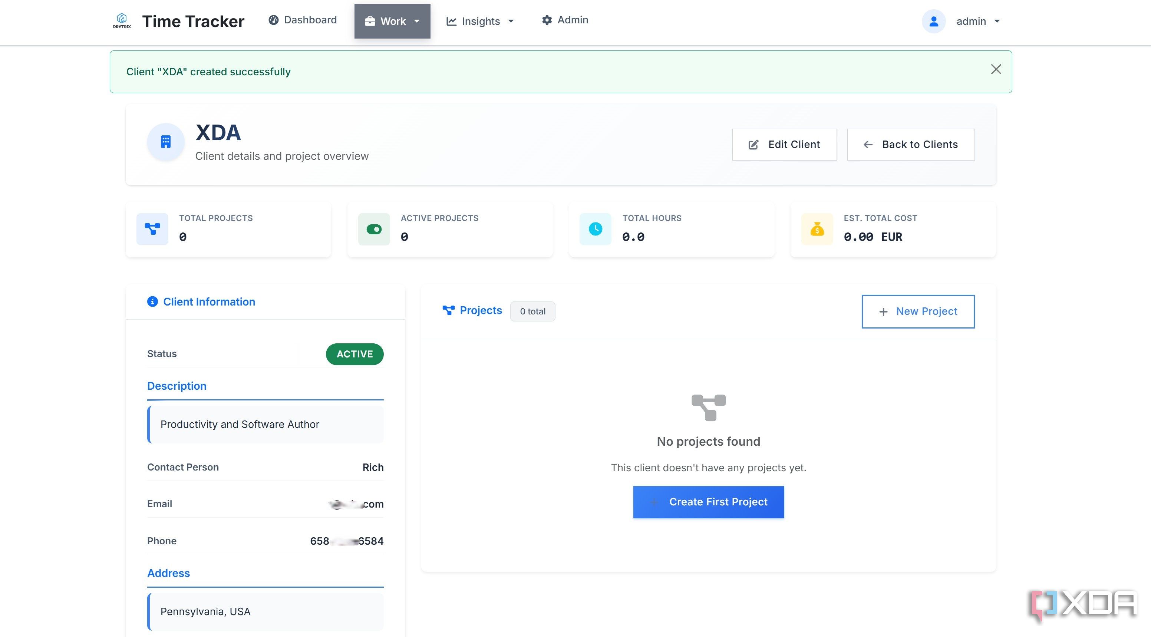The height and width of the screenshot is (637, 1151).
Task: Open the Work dropdown menu
Action: pos(392,21)
